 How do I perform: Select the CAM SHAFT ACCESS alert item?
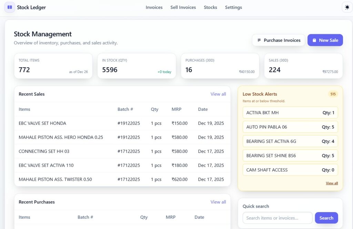point(290,170)
